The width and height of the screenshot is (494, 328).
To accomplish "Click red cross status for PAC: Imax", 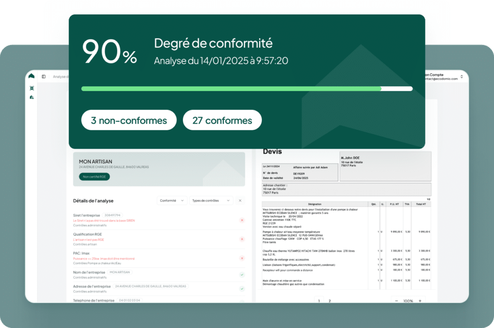I will point(242,258).
